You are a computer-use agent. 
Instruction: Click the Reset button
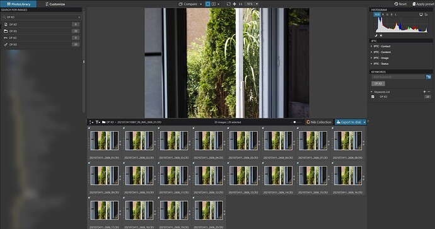click(x=400, y=4)
